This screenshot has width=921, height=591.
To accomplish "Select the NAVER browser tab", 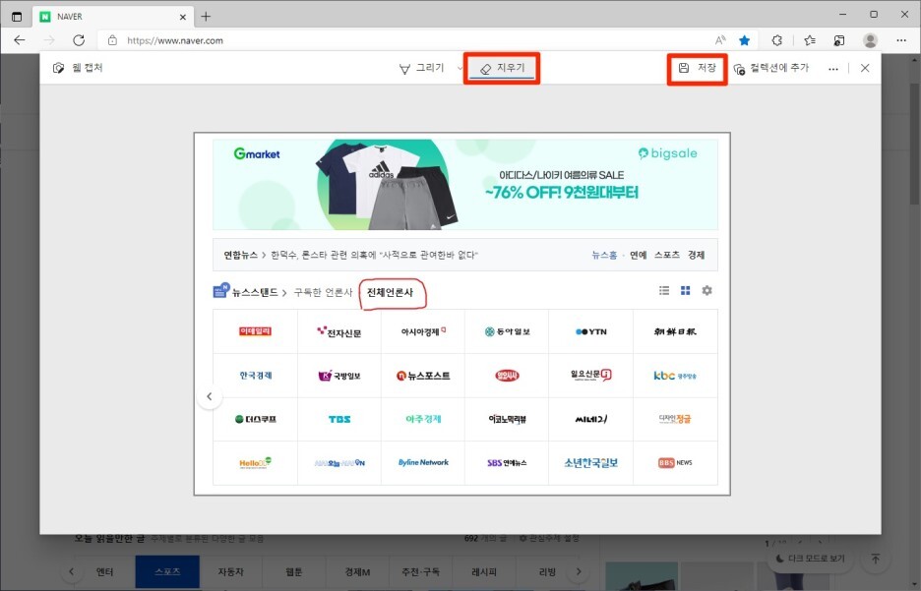I will point(113,17).
